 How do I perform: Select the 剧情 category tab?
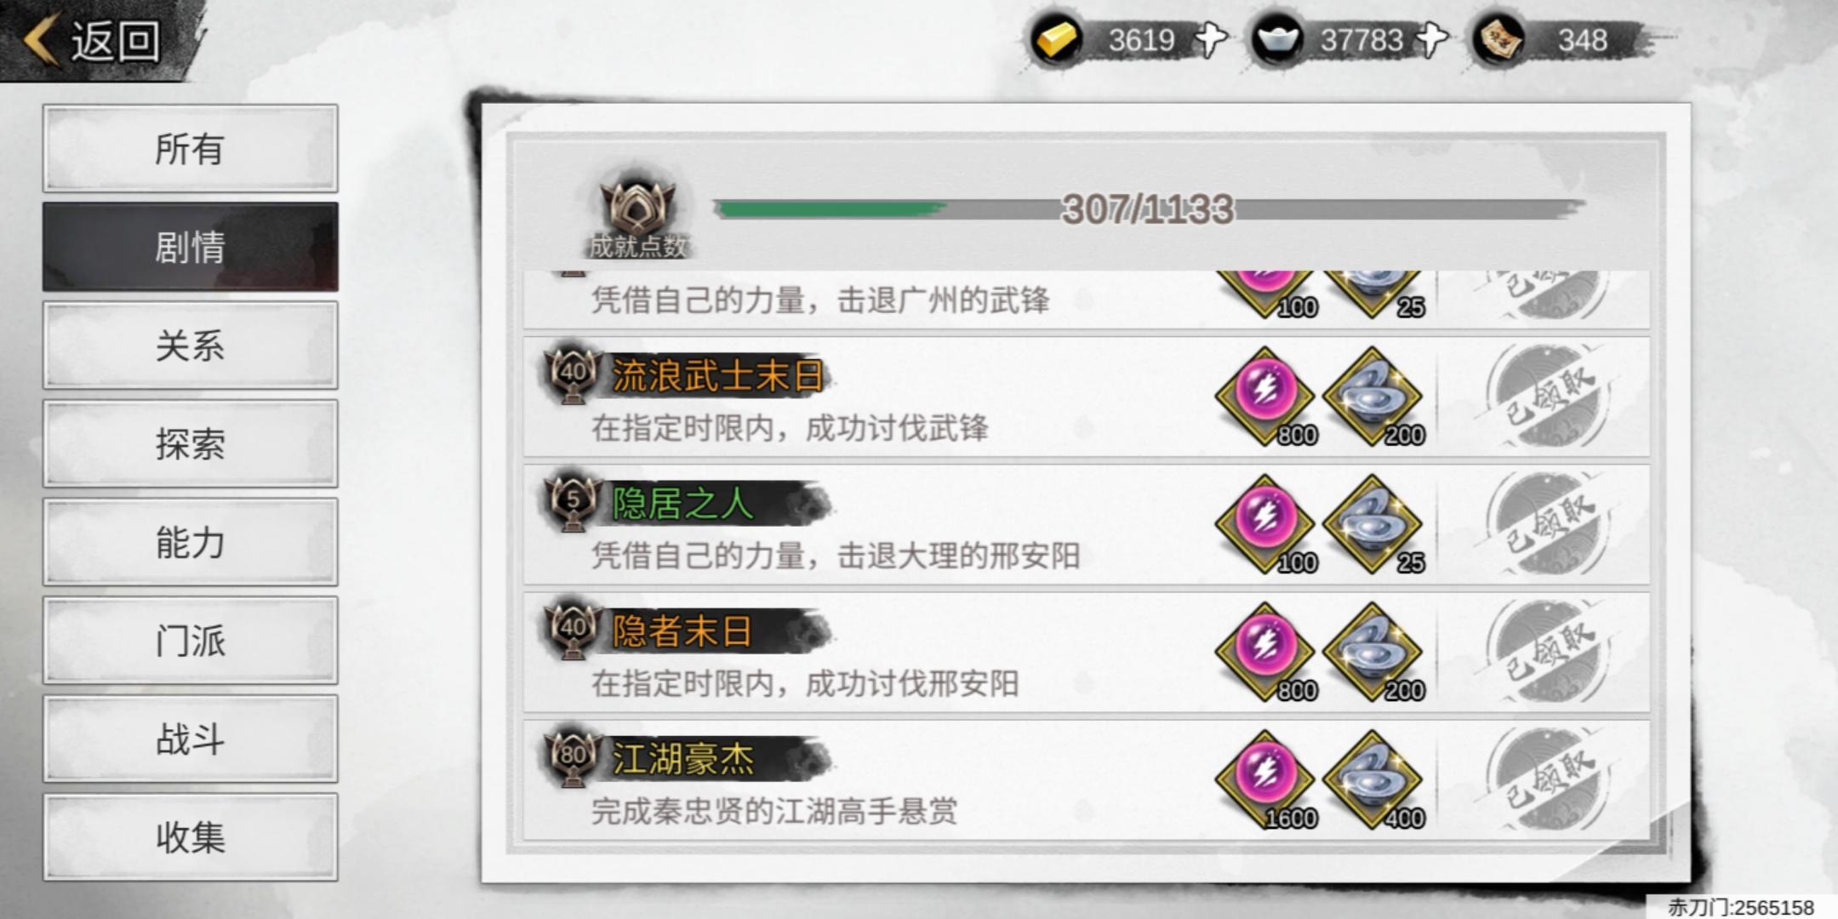click(190, 248)
